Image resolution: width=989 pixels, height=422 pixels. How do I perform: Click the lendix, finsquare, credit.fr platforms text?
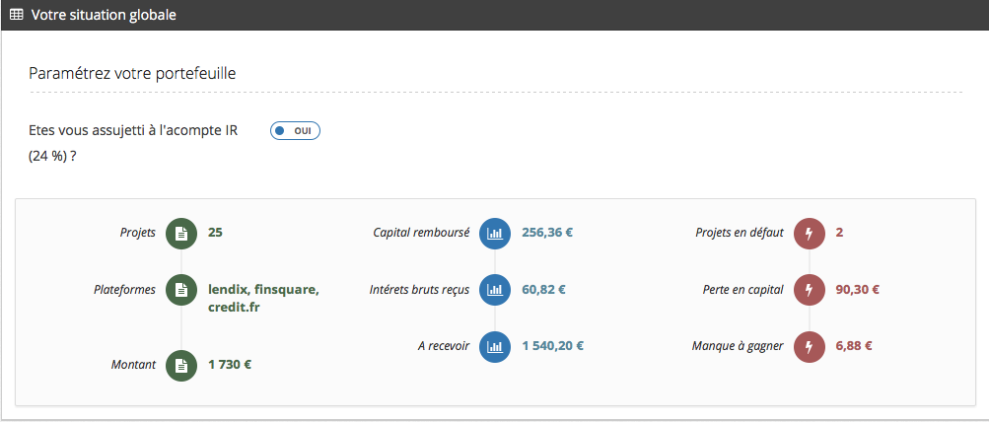(x=263, y=298)
